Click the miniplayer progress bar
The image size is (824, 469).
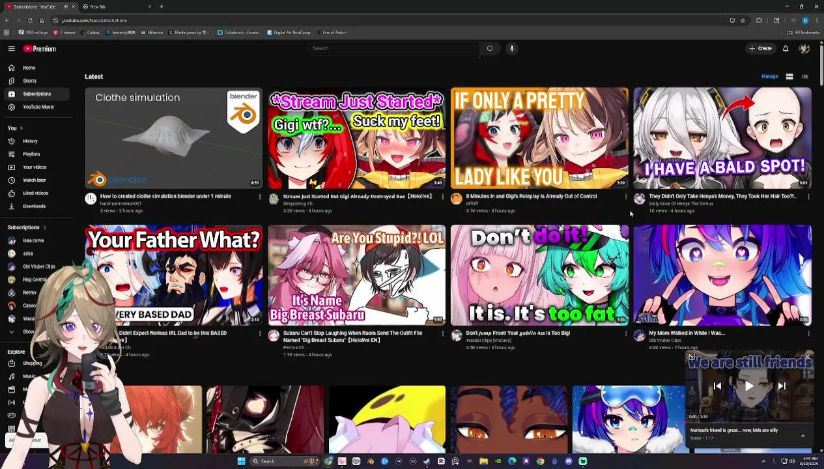(x=749, y=422)
